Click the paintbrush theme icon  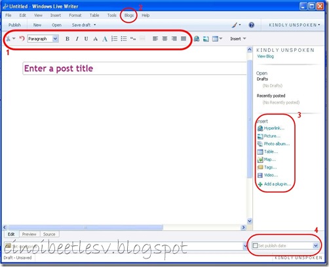pos(235,25)
